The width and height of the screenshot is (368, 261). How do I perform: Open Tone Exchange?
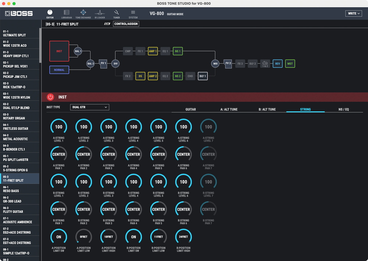[x=83, y=14]
